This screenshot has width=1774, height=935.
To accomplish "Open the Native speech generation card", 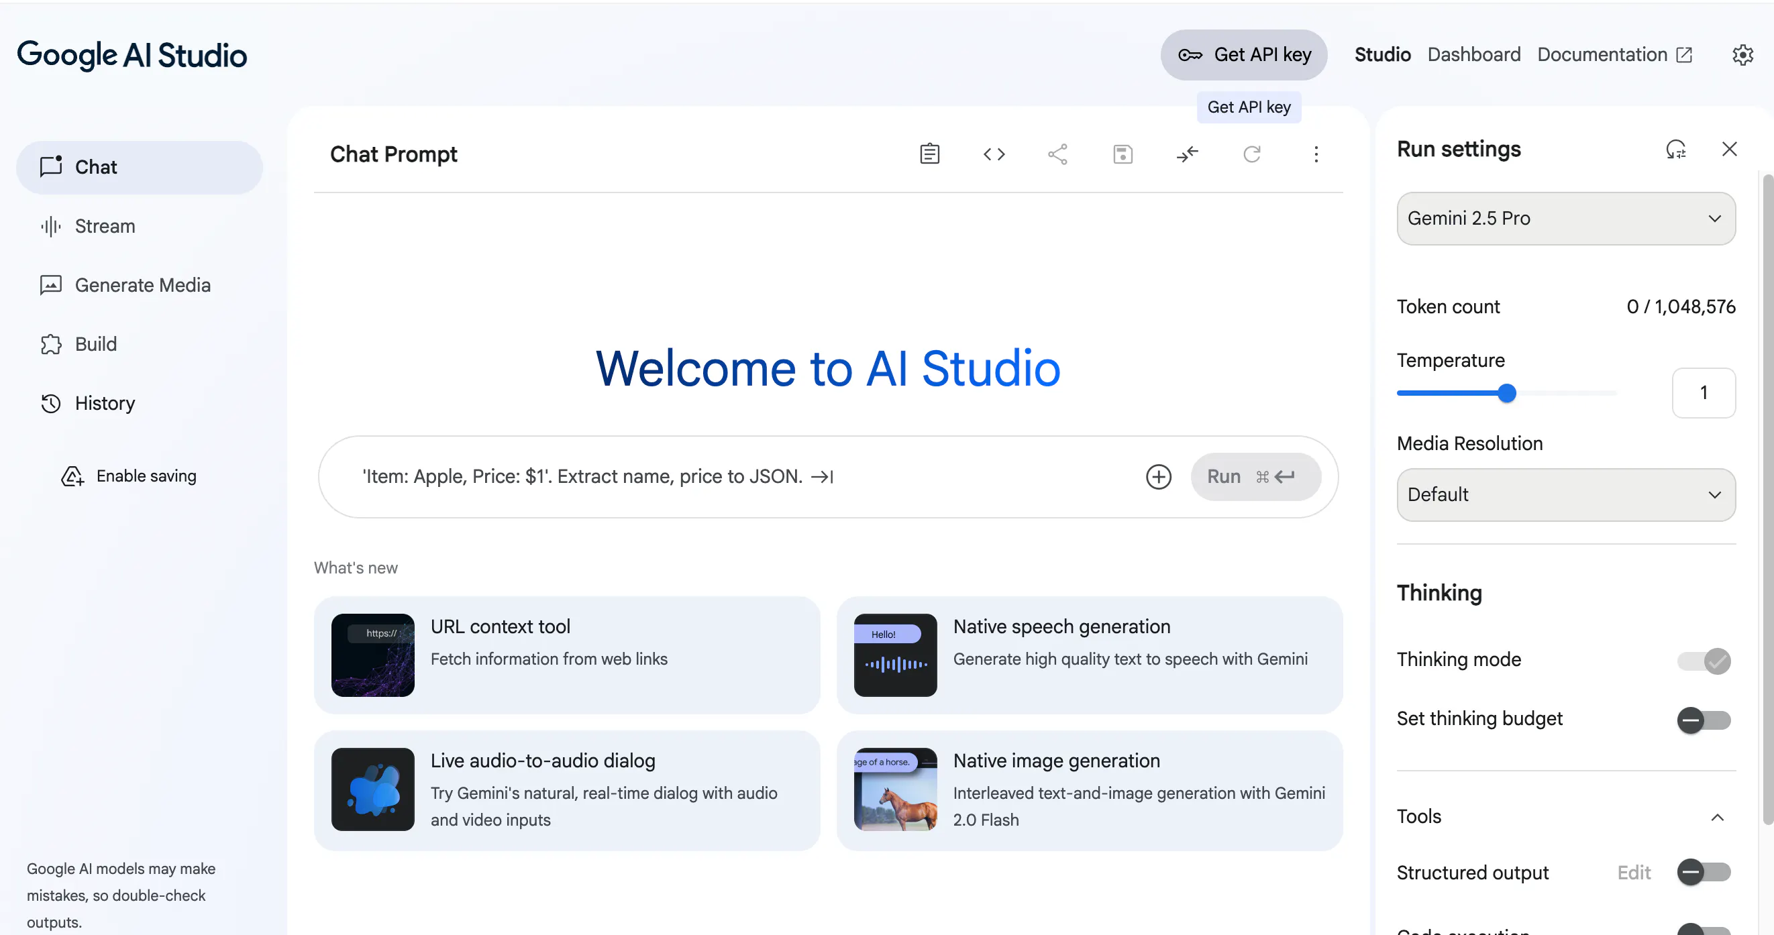I will [x=1090, y=655].
